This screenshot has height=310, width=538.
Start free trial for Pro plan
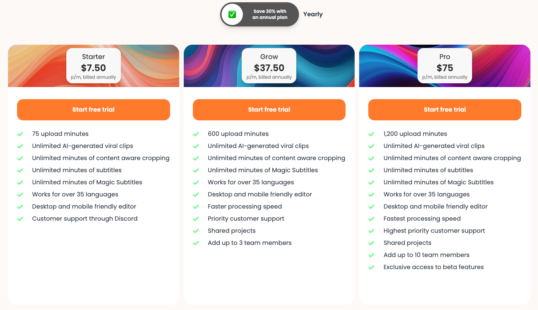[x=445, y=110]
